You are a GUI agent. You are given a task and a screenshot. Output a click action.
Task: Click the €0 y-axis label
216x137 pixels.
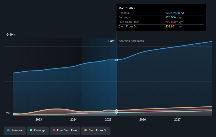(8, 113)
